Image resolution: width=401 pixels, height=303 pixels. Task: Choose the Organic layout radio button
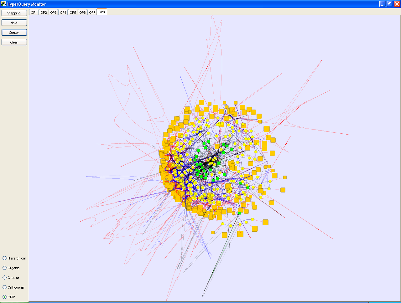point(5,268)
